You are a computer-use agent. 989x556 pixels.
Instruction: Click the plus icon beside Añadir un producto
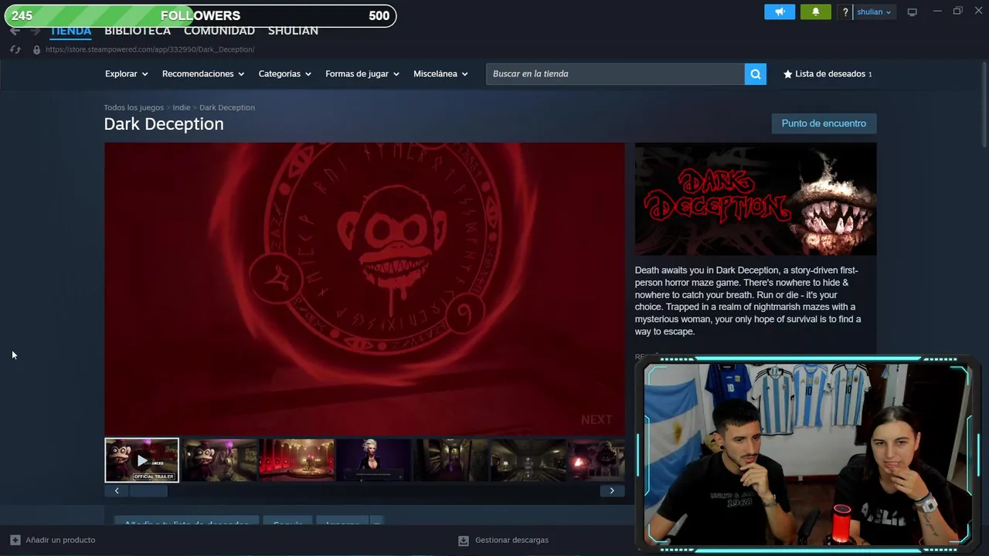[x=15, y=540]
